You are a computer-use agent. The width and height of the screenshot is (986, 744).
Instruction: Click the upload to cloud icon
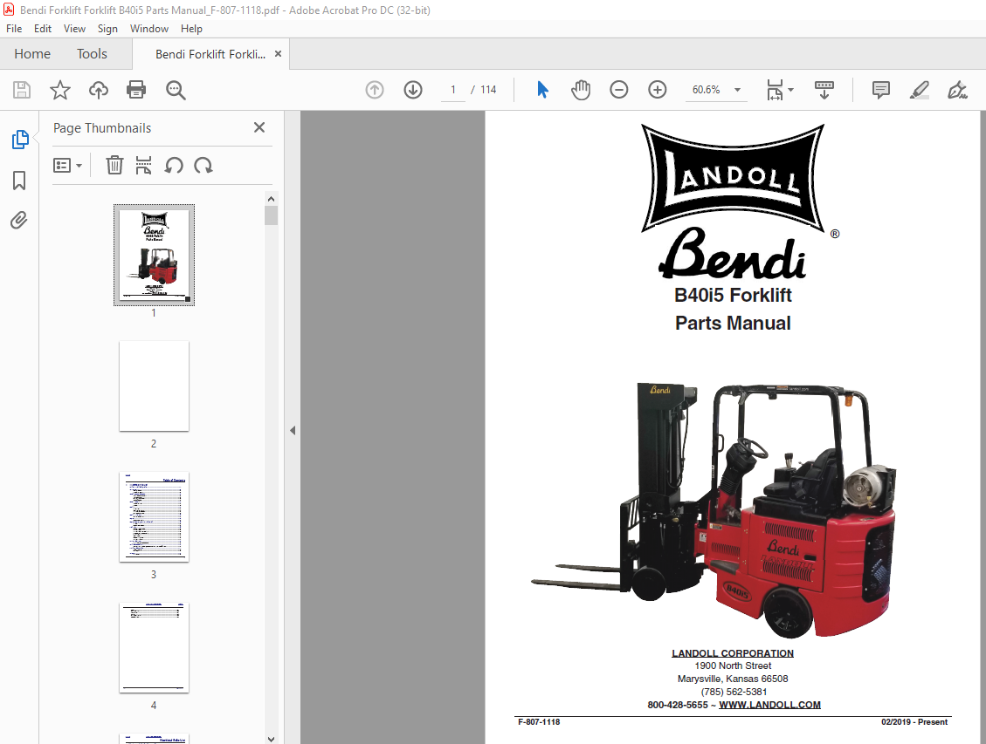98,90
